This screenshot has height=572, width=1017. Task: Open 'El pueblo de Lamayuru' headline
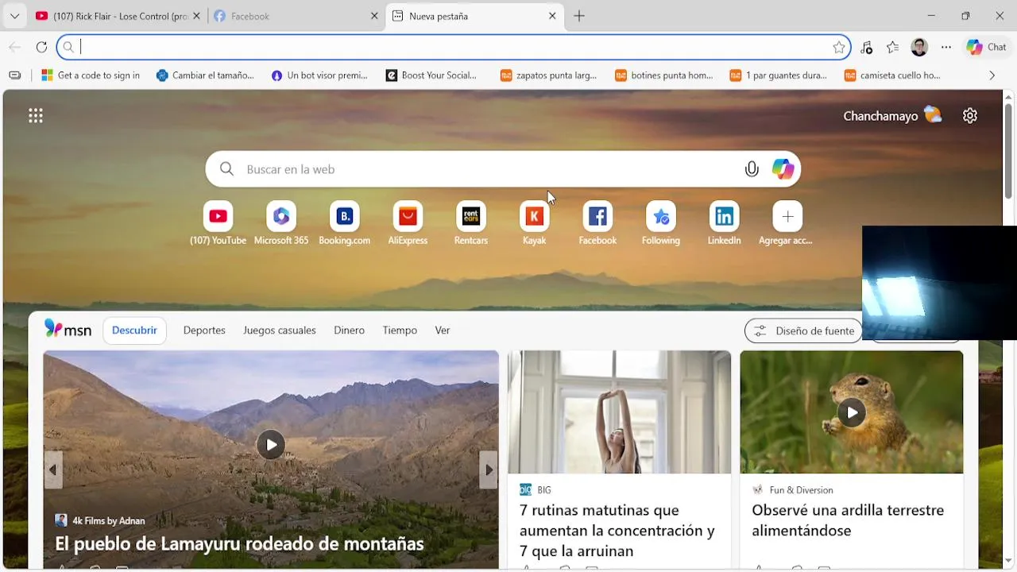tap(239, 543)
